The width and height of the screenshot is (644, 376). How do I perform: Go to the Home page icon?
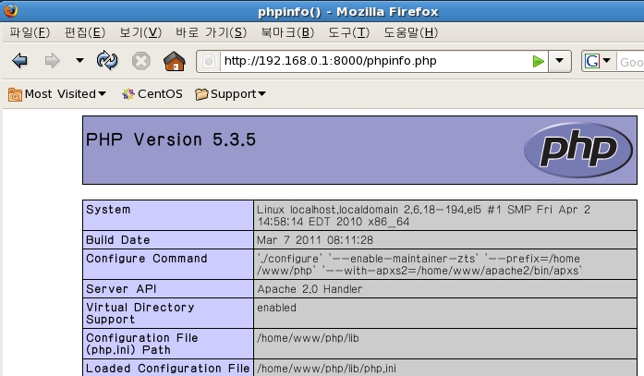click(175, 61)
